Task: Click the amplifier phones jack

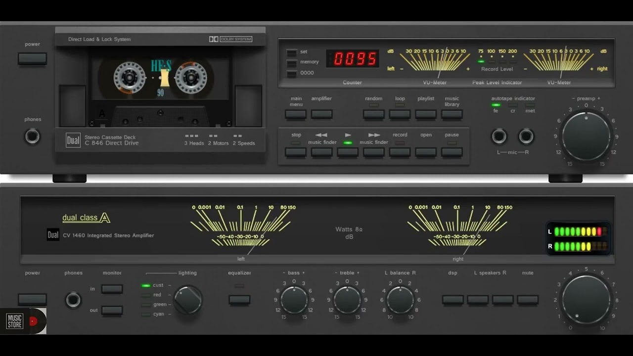Action: click(73, 300)
